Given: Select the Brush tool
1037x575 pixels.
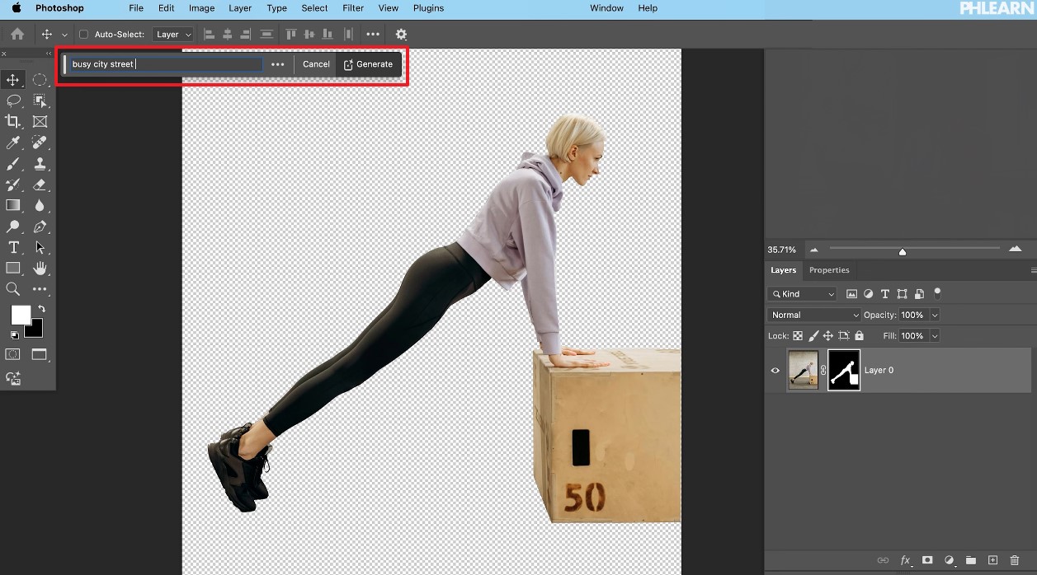Looking at the screenshot, I should [13, 164].
